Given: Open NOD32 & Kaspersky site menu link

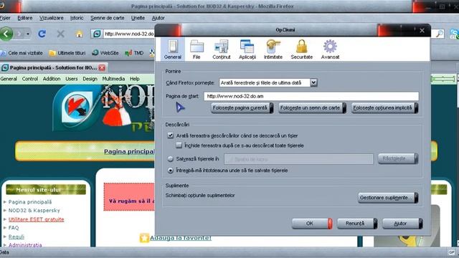Looking at the screenshot, I should click(34, 210).
